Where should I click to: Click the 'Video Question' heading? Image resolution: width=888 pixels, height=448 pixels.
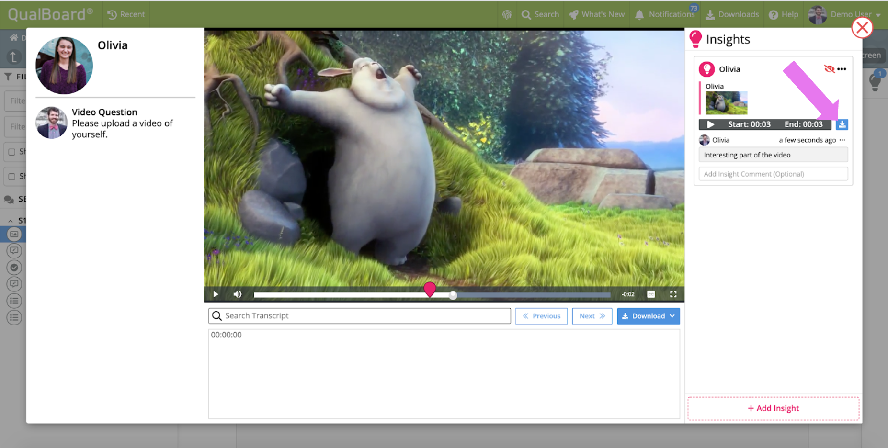click(x=104, y=112)
